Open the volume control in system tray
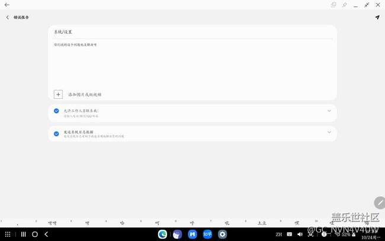Image resolution: width=385 pixels, height=241 pixels. pos(300,234)
